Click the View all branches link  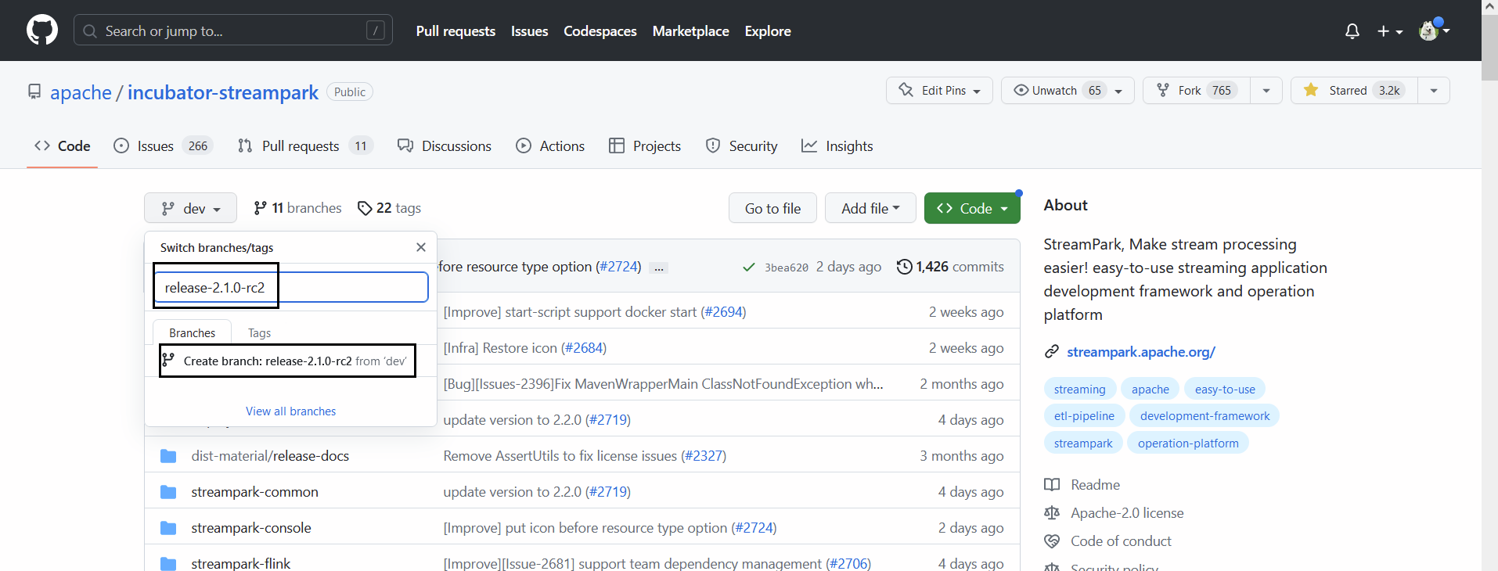click(x=290, y=411)
